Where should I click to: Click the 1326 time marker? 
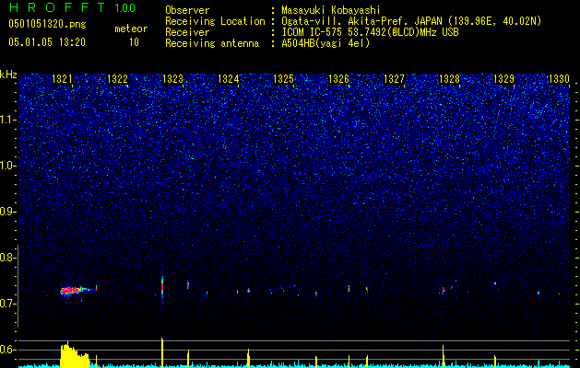pyautogui.click(x=338, y=79)
